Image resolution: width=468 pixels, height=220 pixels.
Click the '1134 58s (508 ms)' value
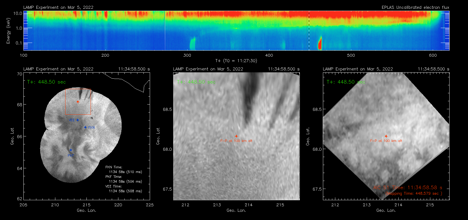pyautogui.click(x=126, y=191)
